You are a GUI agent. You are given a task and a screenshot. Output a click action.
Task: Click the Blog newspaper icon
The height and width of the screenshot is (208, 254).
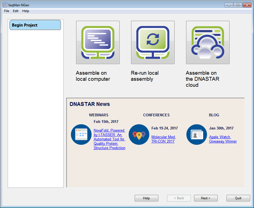[x=197, y=134]
